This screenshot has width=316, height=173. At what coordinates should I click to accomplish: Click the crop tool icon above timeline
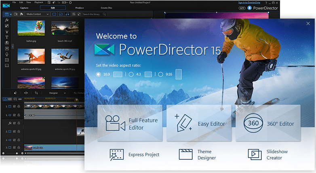point(36,93)
